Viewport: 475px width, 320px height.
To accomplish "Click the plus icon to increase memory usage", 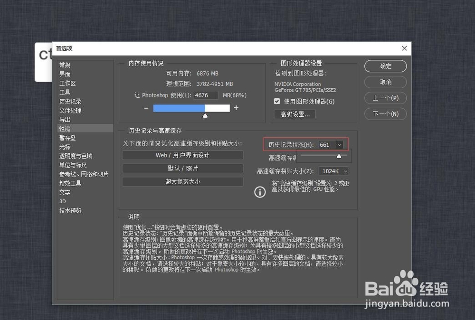I will 236,108.
